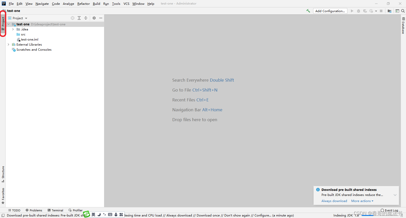Open the Profiler tool window

coord(75,210)
